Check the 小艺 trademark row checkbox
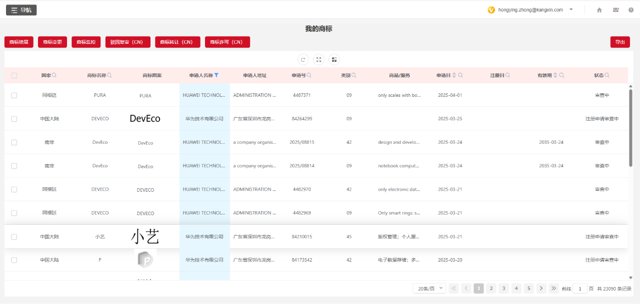The image size is (640, 304). coord(14,236)
